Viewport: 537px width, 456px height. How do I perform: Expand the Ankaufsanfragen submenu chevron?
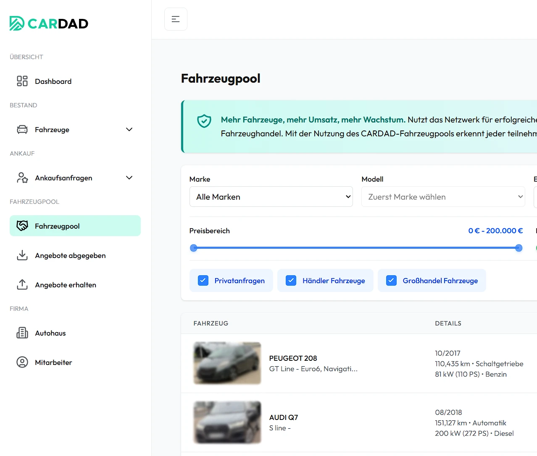[x=129, y=178]
